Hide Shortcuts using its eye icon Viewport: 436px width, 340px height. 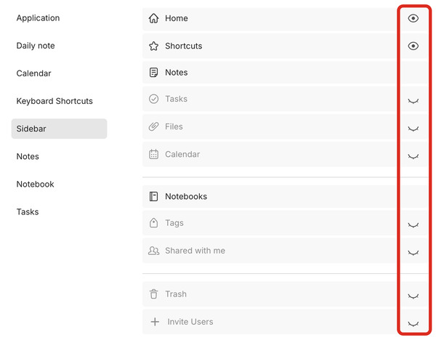click(413, 46)
